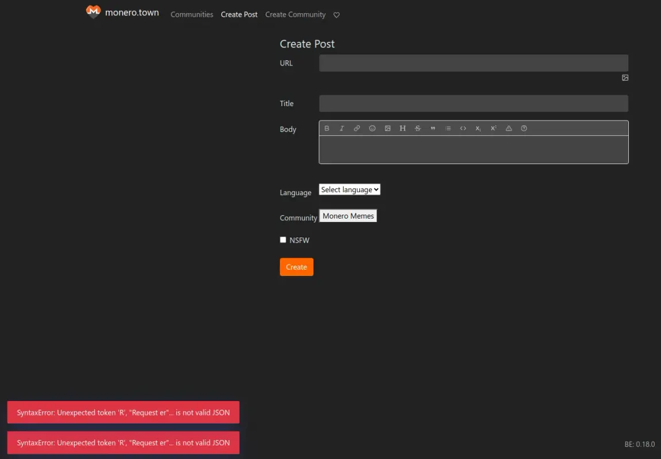Open the Select language dropdown
The width and height of the screenshot is (661, 459).
[349, 190]
